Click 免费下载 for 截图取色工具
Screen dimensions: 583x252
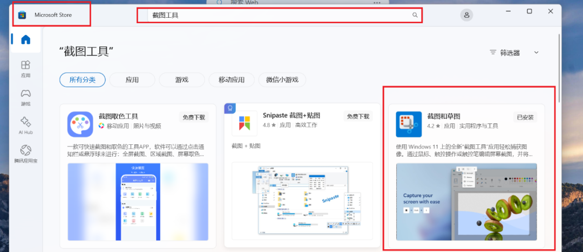pos(194,117)
